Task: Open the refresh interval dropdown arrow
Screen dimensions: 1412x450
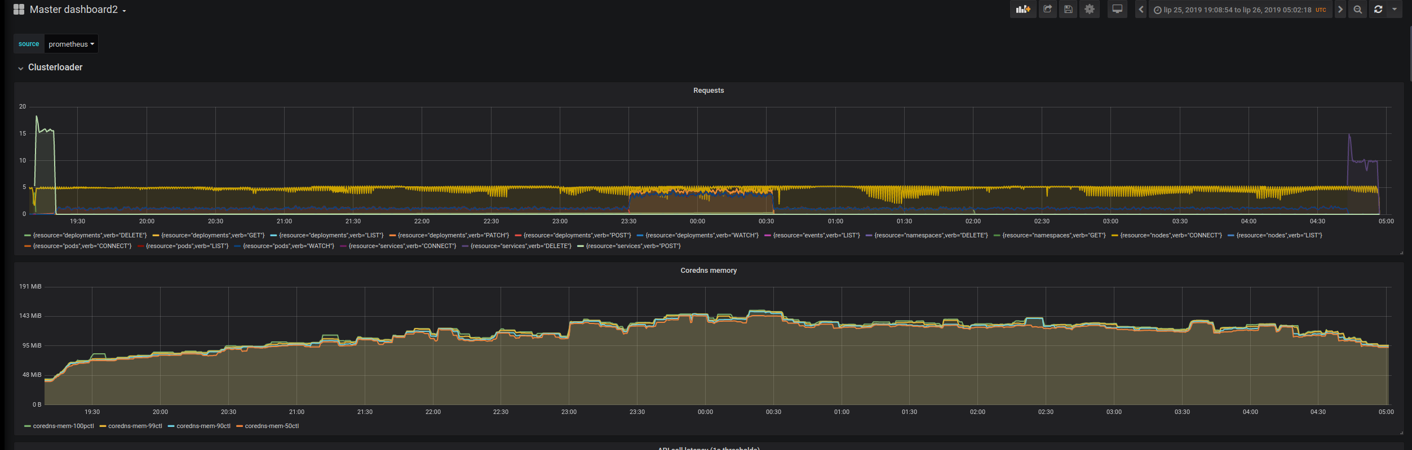Action: (x=1395, y=10)
